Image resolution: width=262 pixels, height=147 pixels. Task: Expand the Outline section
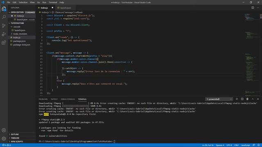point(22,134)
